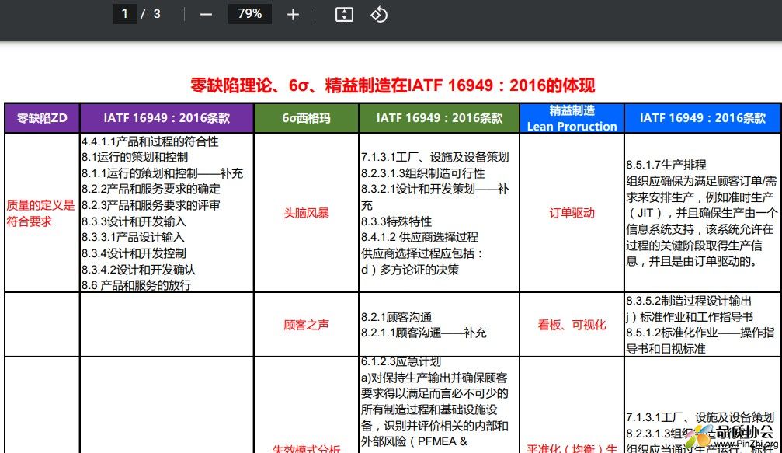Select the line 8.3.3设计和开发输入

(134, 221)
